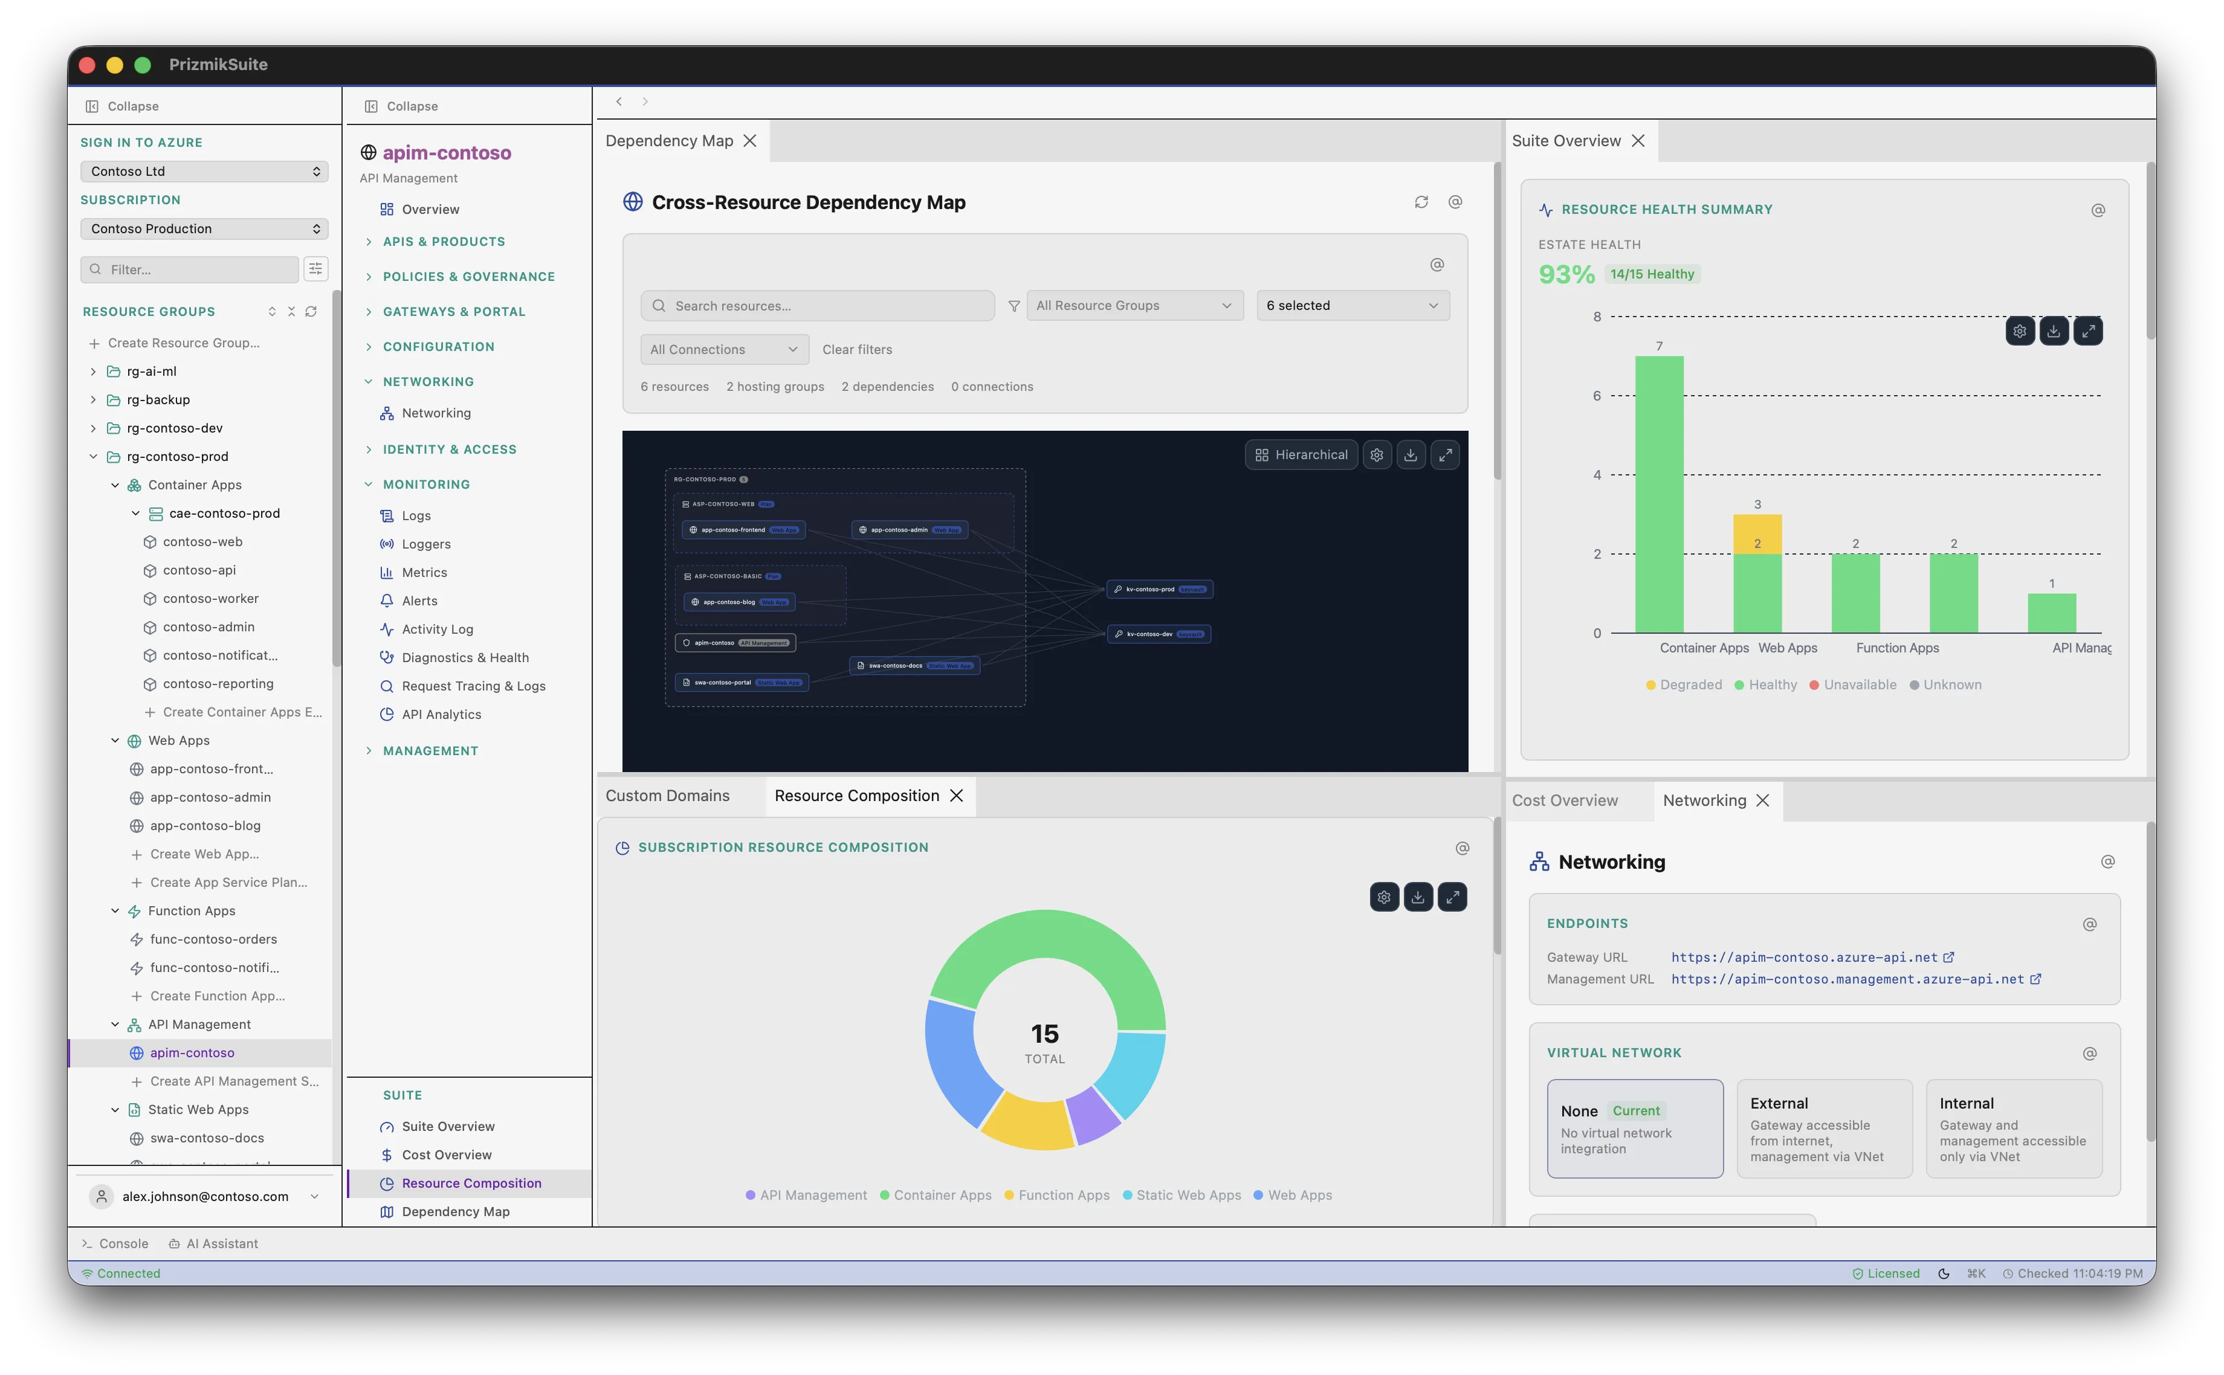This screenshot has width=2224, height=1375.
Task: Open the All Resource Groups dropdown
Action: [x=1134, y=304]
